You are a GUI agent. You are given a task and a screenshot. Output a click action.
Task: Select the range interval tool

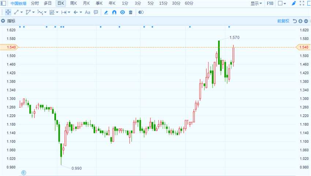coord(64,12)
